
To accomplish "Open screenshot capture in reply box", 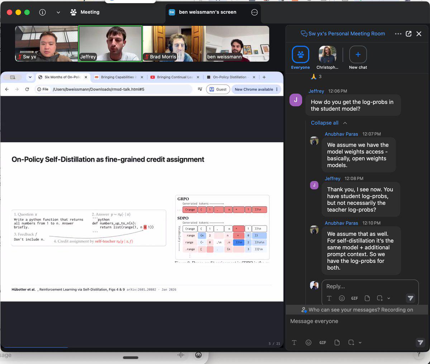I will point(380,298).
